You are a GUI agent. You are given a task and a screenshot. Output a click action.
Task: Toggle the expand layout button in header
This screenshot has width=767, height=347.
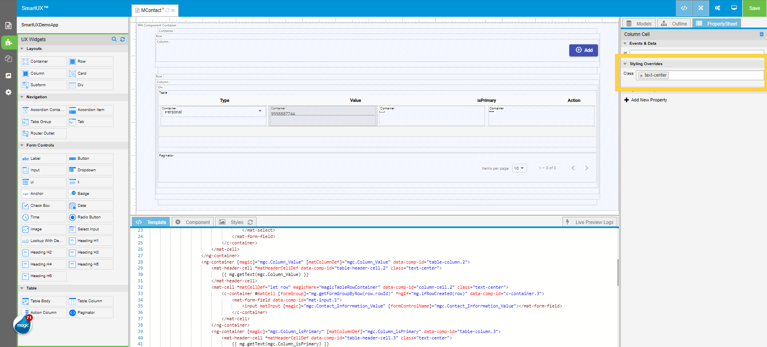click(x=701, y=8)
